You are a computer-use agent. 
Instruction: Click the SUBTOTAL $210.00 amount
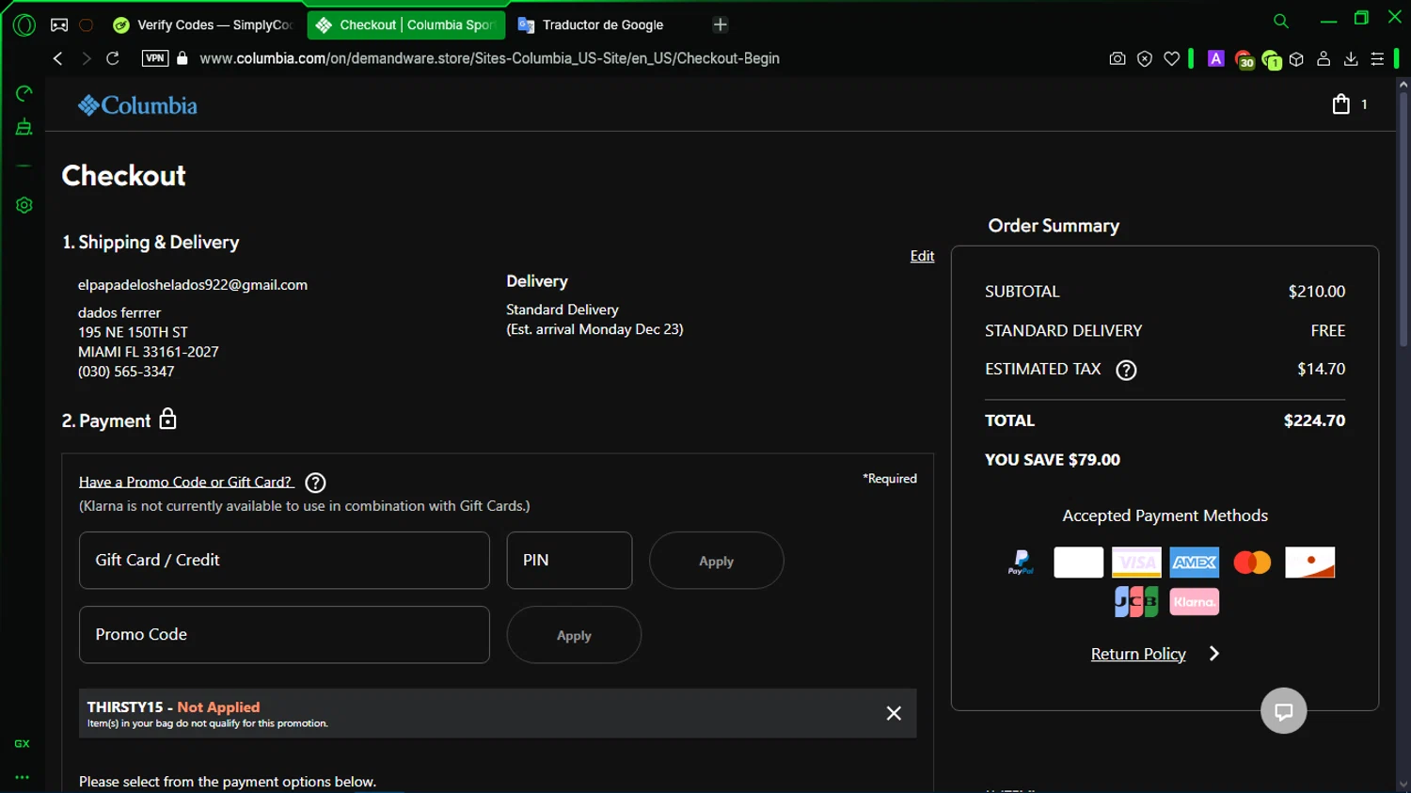coord(1316,292)
